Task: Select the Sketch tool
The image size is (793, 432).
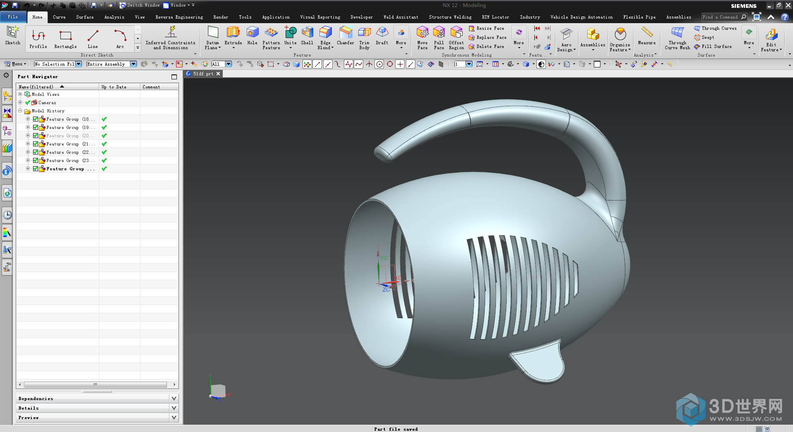Action: tap(12, 36)
